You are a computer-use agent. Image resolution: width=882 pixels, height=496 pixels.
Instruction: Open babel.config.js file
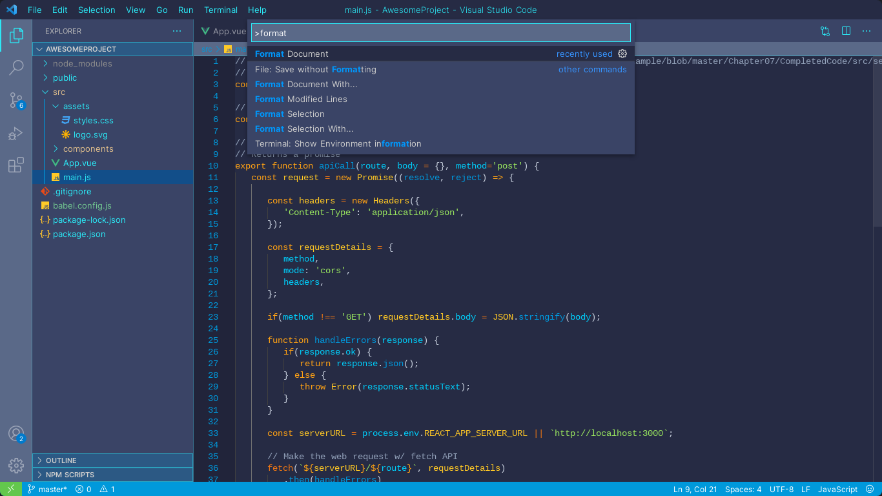click(113, 205)
